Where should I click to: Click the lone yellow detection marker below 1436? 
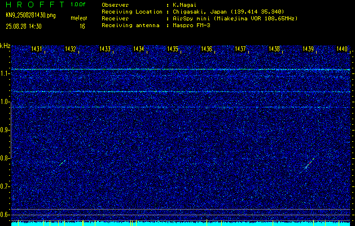pos(207,223)
